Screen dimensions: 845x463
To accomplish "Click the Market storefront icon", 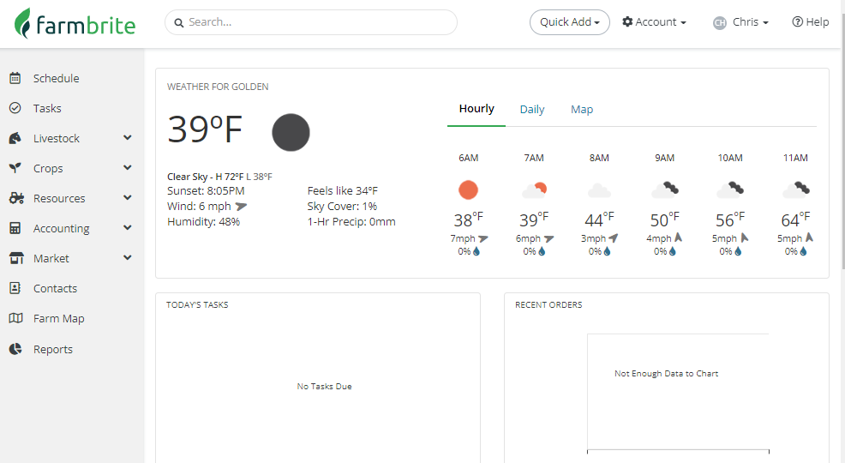I will (16, 258).
